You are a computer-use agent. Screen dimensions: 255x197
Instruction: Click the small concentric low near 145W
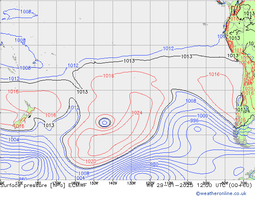(105, 122)
